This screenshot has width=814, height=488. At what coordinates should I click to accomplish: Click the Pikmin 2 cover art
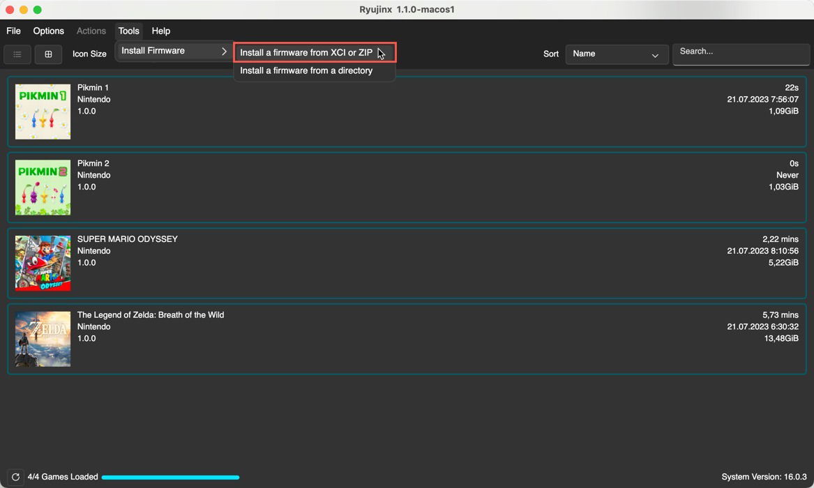point(43,188)
